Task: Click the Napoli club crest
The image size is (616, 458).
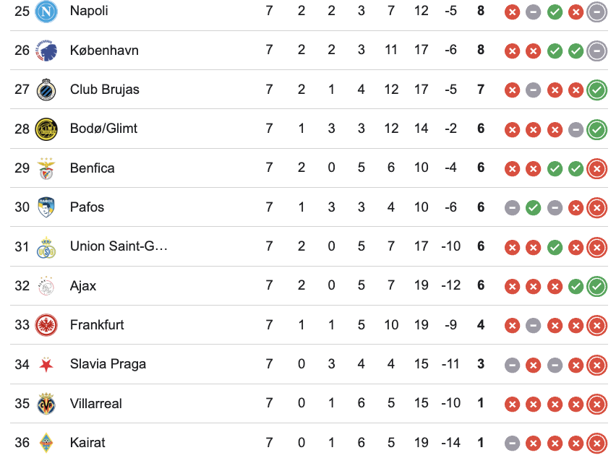Action: tap(47, 12)
